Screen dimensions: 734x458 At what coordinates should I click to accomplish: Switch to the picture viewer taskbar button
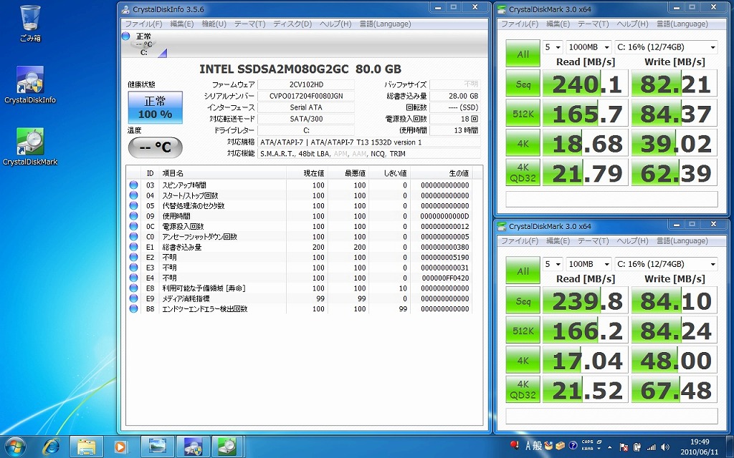click(x=157, y=447)
